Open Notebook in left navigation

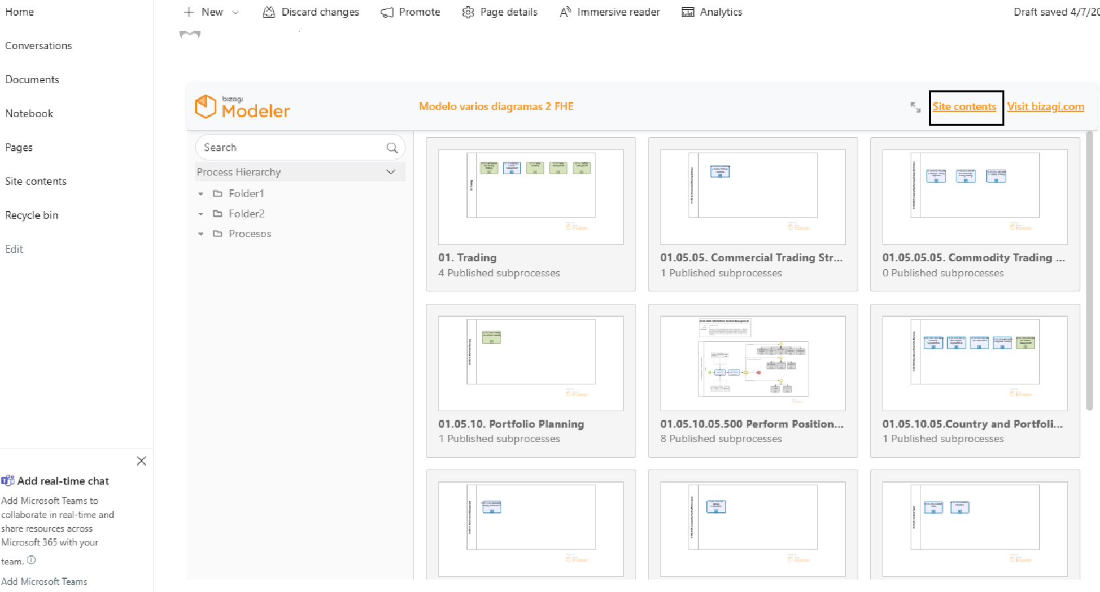[29, 114]
